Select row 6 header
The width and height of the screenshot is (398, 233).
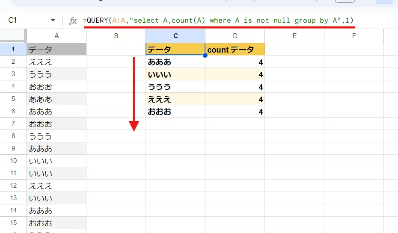13,111
